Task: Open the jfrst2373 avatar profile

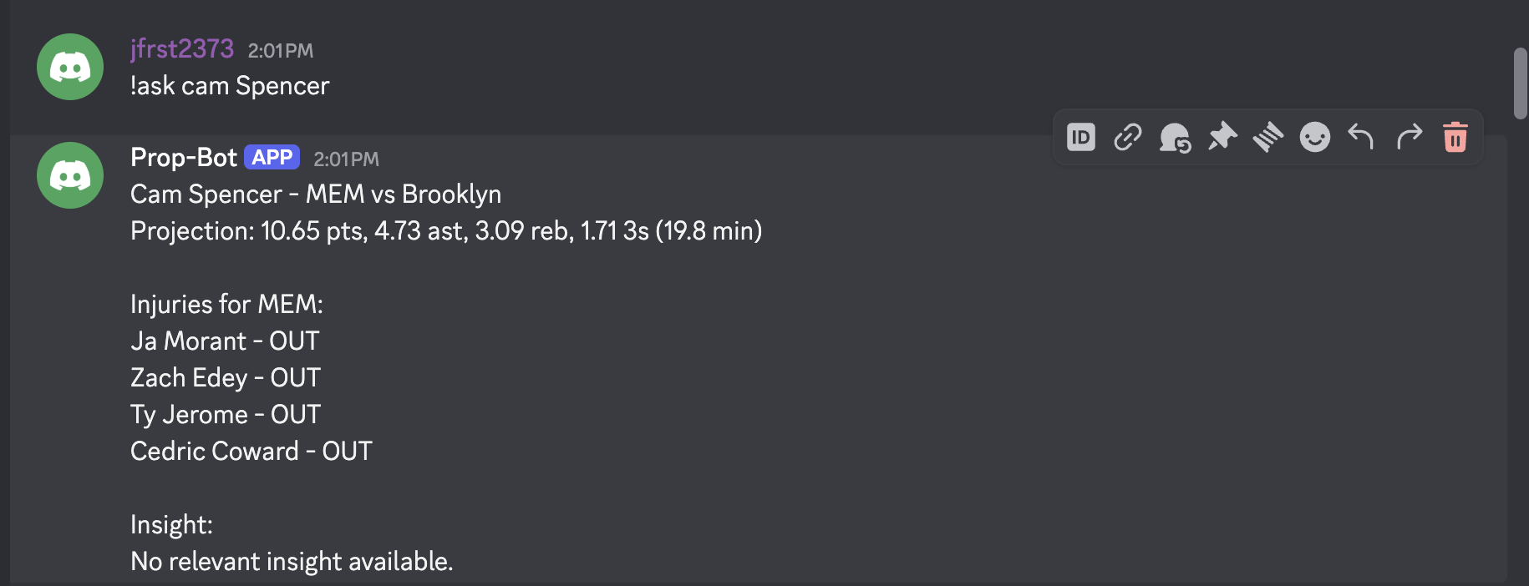Action: (70, 67)
